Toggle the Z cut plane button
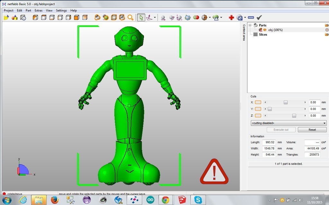Image resolution: width=329 pixels, height=205 pixels. [x=258, y=116]
